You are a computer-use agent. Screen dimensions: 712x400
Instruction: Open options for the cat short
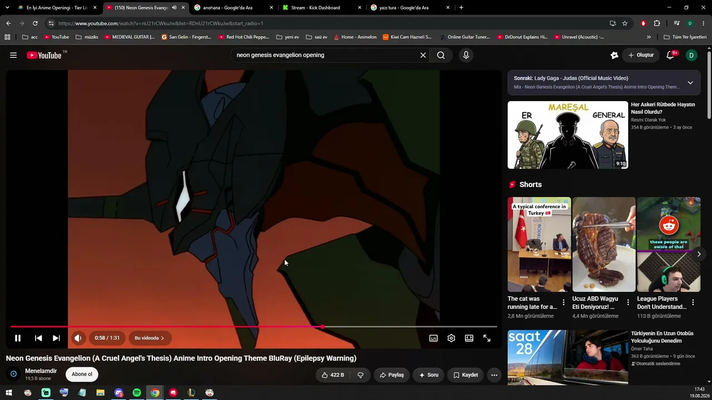(x=563, y=303)
